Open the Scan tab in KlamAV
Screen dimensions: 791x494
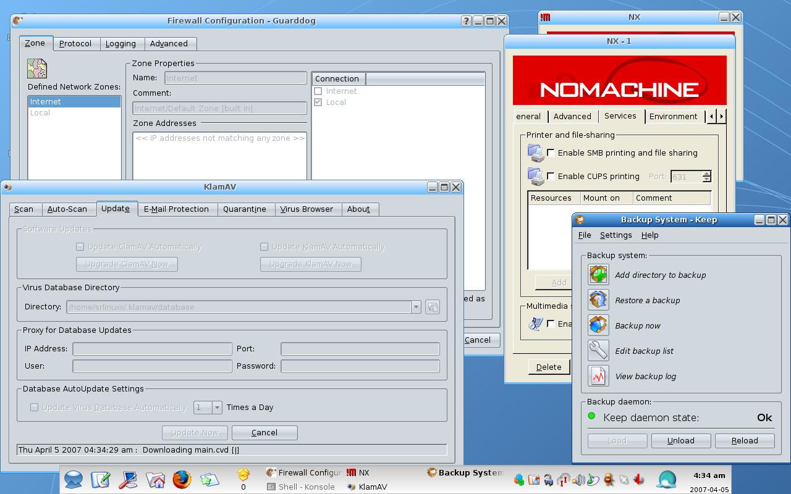pos(24,209)
